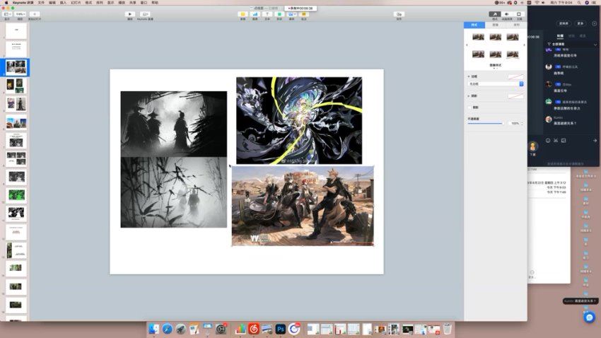Viewport: 601px width, 338px height.
Task: Open System Preferences from the Dock
Action: pos(221,329)
